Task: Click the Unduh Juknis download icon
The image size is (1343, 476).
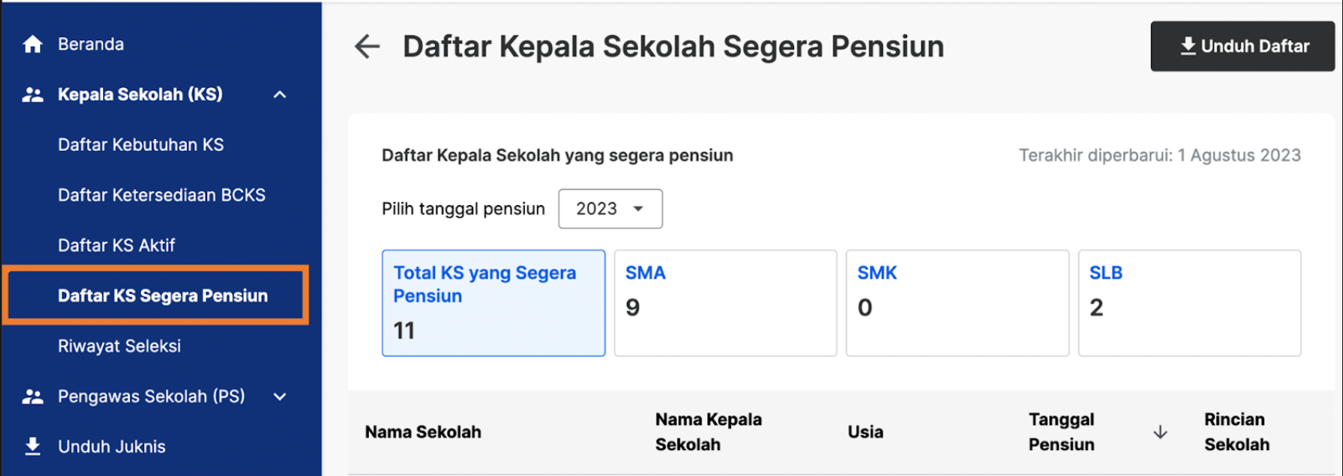Action: click(x=32, y=446)
